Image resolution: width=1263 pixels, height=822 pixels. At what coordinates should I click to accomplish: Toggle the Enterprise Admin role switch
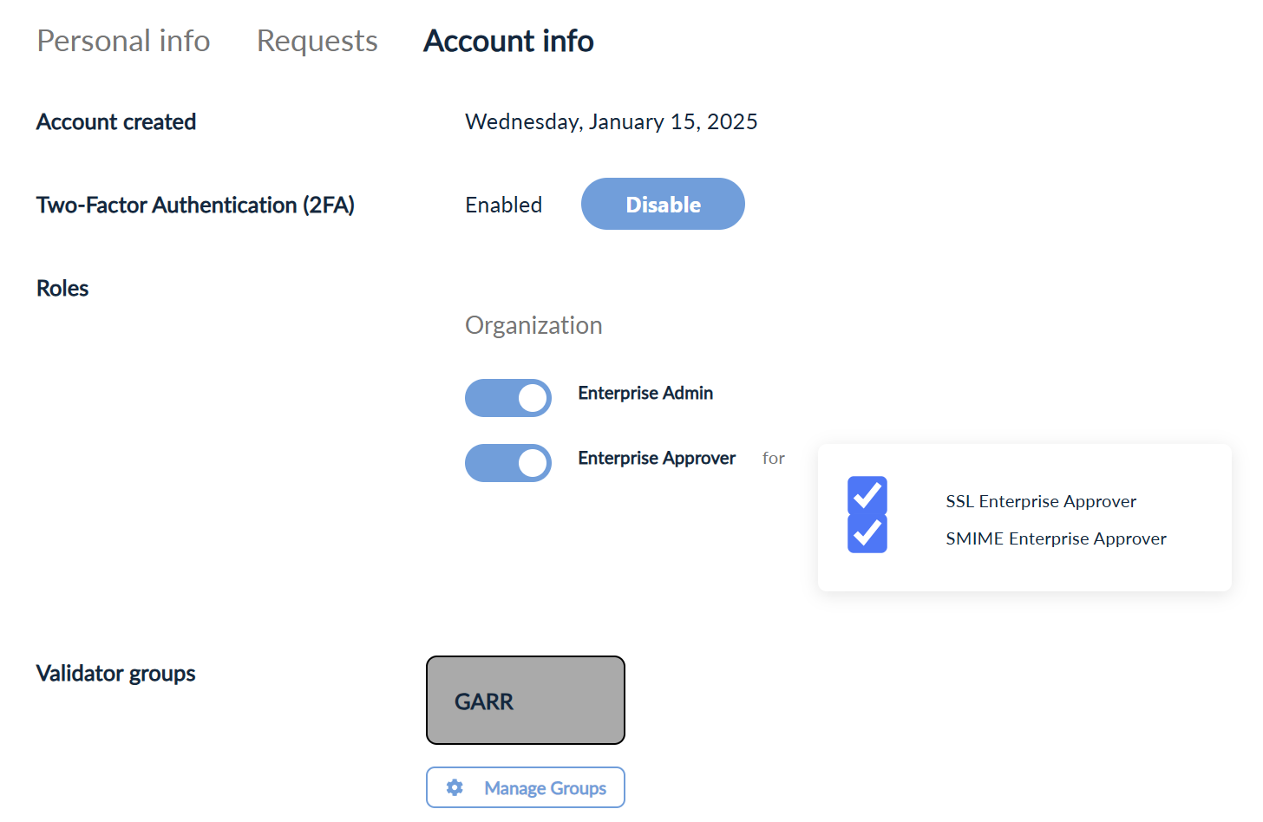pyautogui.click(x=508, y=398)
